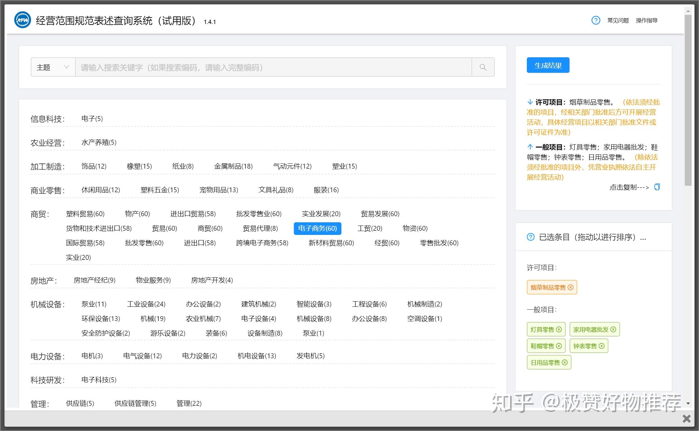Click the 发电机(5) topic

click(310, 356)
